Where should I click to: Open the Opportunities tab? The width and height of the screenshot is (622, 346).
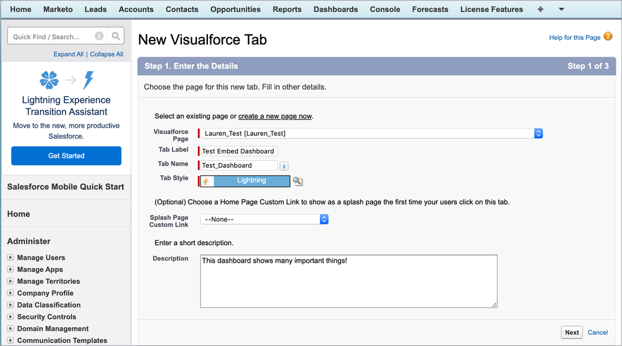click(235, 9)
